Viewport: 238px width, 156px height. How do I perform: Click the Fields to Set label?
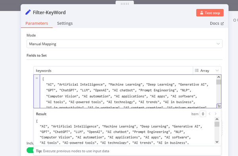point(36,55)
